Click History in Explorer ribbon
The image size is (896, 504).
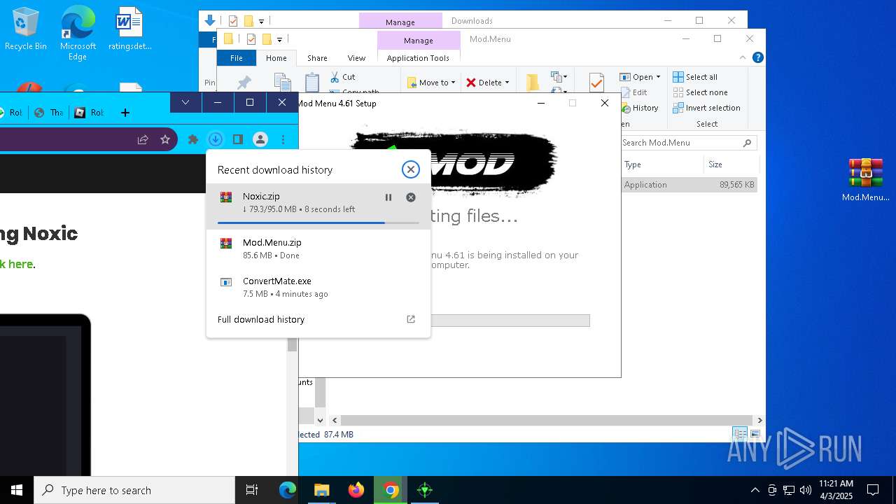[x=639, y=108]
